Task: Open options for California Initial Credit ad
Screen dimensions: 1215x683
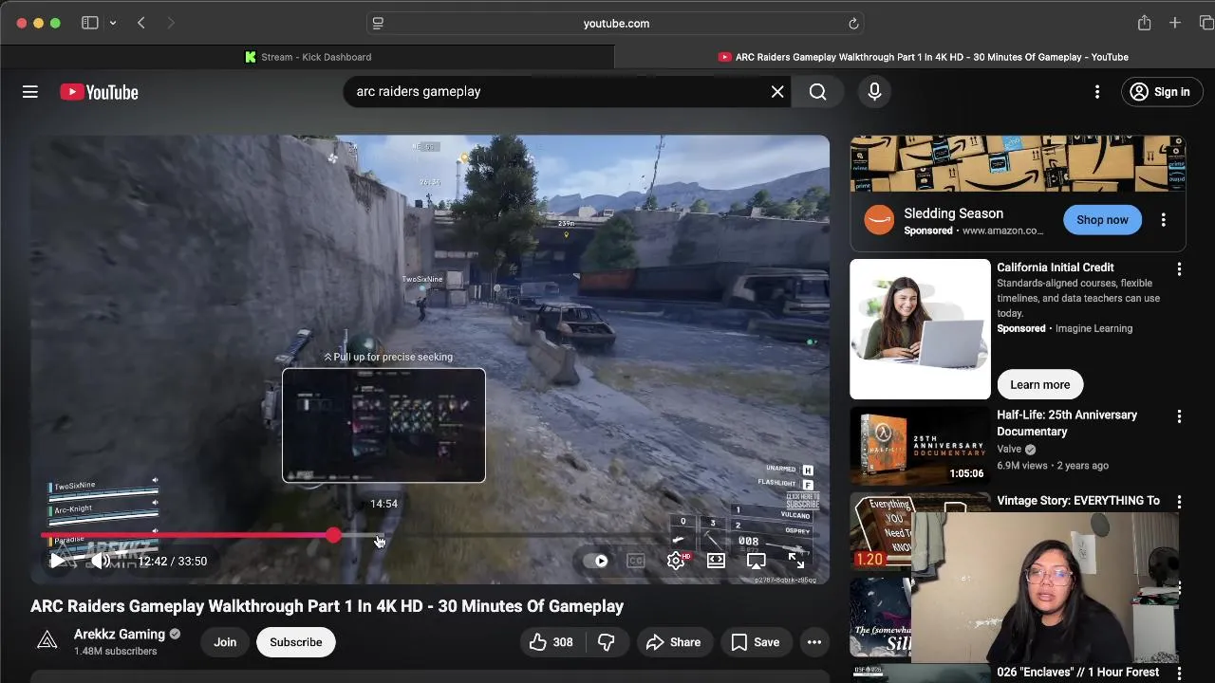Action: (x=1179, y=269)
